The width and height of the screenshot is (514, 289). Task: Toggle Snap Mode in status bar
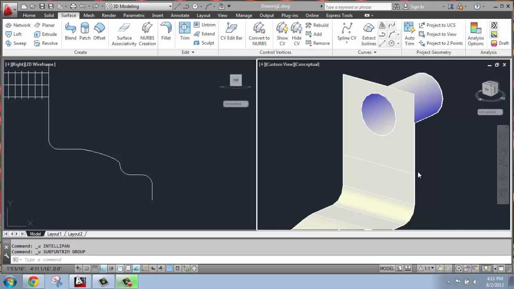[x=86, y=269]
